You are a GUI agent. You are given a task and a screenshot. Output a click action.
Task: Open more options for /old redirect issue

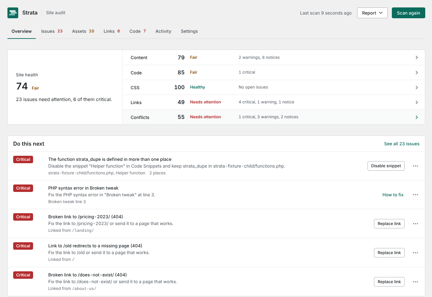click(415, 253)
